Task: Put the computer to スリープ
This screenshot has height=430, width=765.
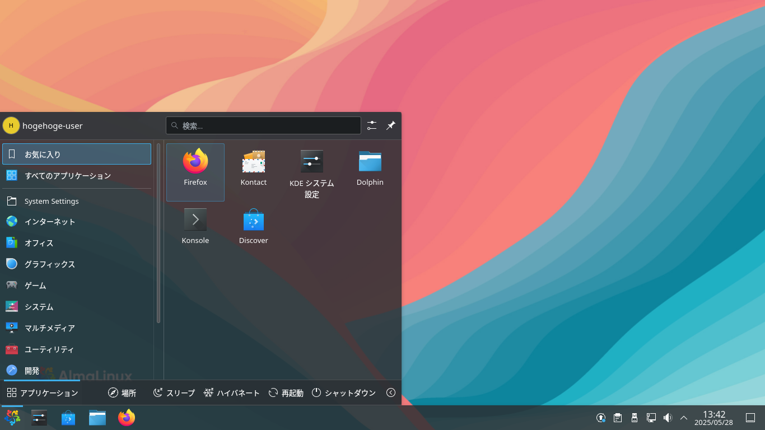Action: point(174,392)
